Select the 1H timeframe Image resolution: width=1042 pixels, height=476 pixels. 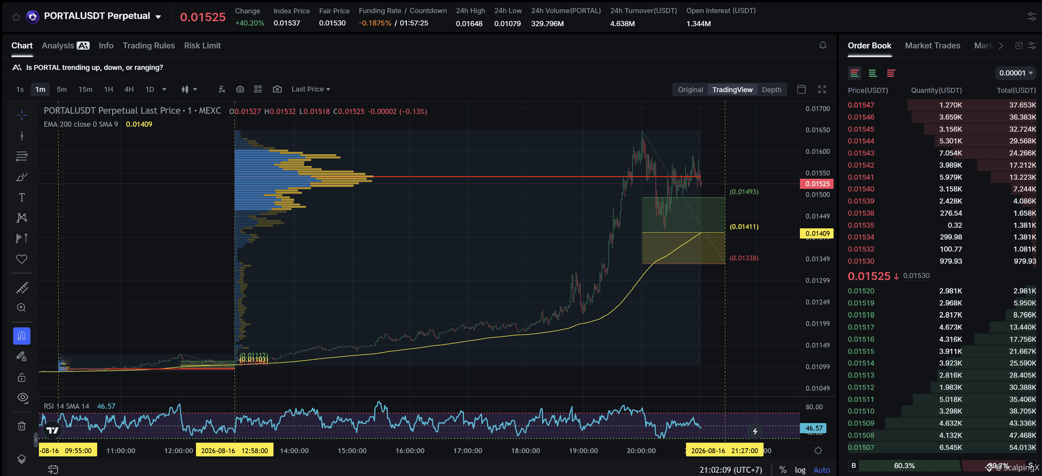pos(108,89)
